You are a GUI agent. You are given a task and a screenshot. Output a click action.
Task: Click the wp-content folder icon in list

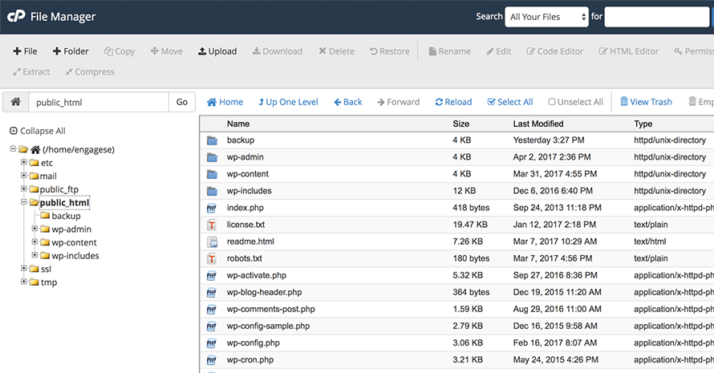click(x=212, y=174)
